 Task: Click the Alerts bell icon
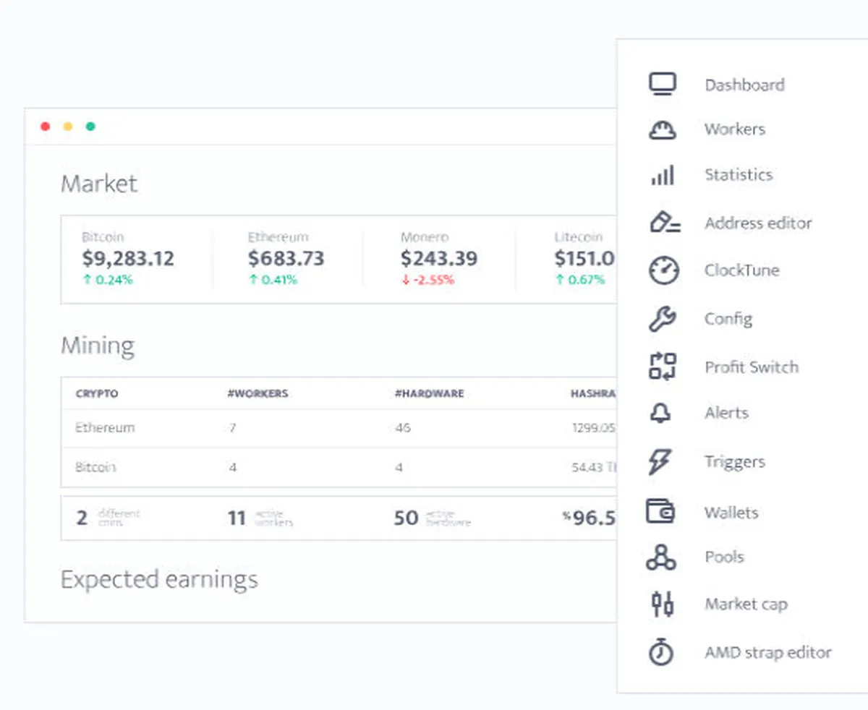[661, 413]
